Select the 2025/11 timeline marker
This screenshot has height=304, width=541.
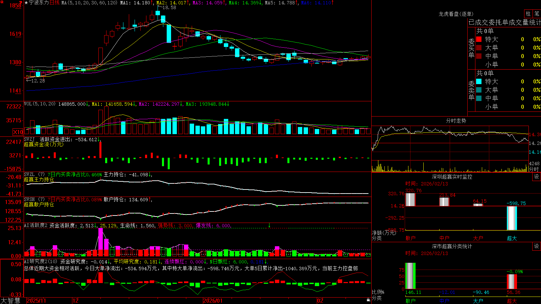[x=36, y=301]
